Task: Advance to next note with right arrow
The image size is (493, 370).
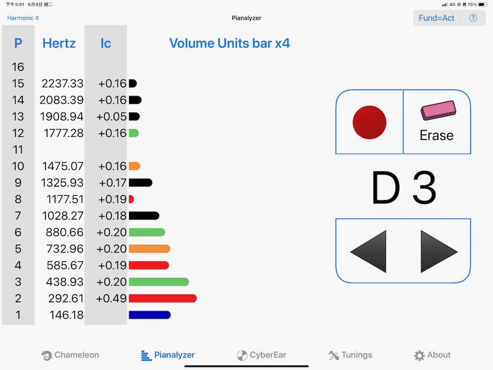Action: click(x=438, y=251)
